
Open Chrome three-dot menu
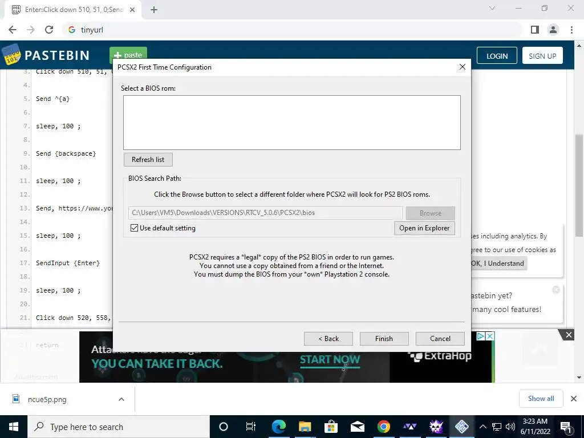[x=571, y=30]
